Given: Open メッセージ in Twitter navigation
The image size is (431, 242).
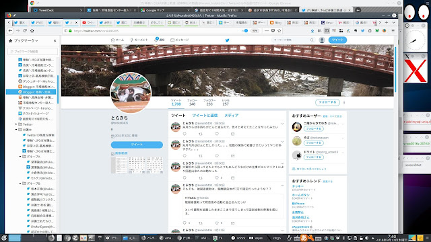Looking at the screenshot, I should 180,40.
